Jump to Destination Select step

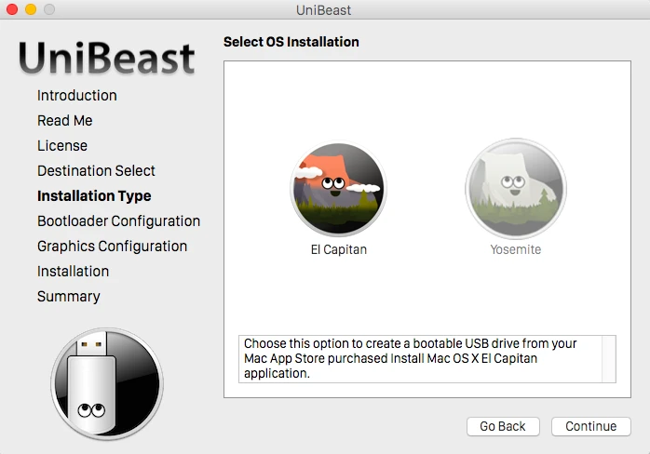point(96,171)
